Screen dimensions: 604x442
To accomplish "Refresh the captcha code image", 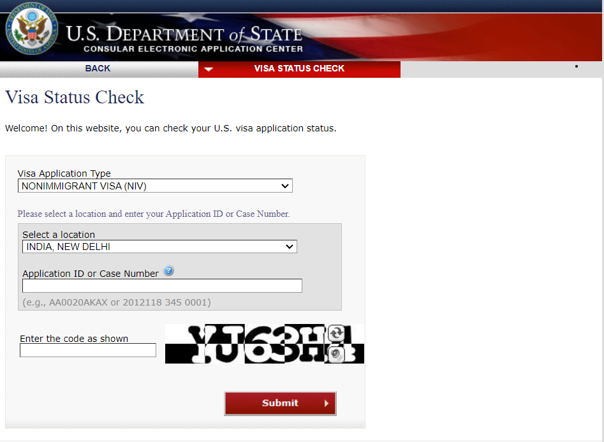I will [336, 333].
